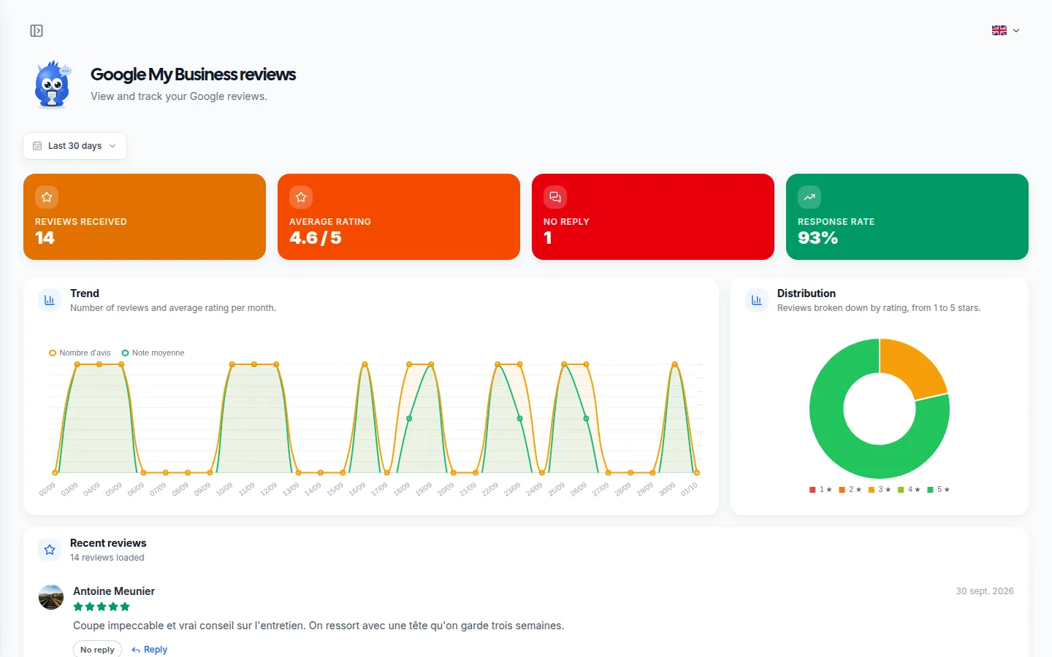1052x657 pixels.
Task: Click the review date 30 sept. 2026
Action: click(985, 591)
